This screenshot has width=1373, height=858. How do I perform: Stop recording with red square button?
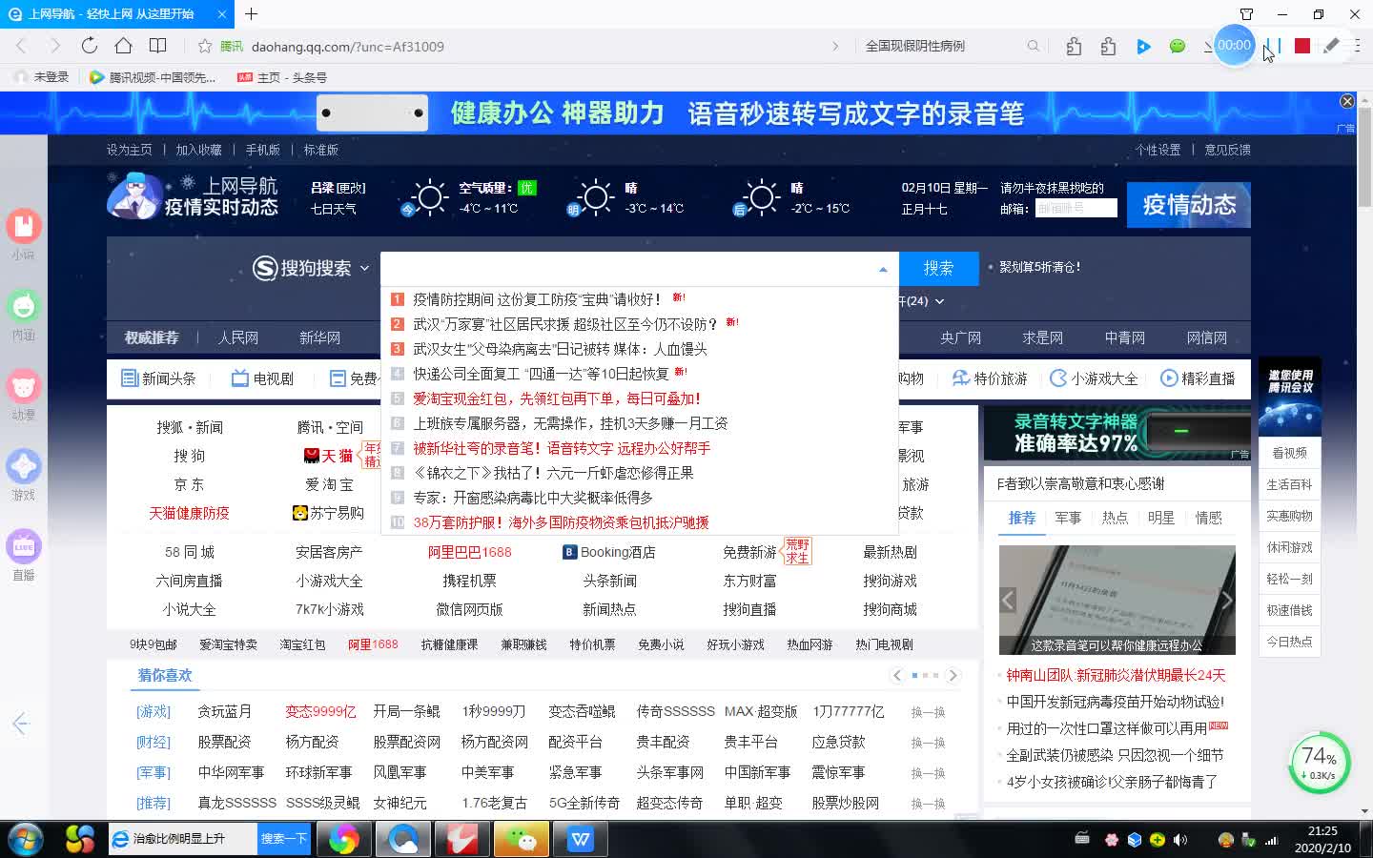(1301, 46)
